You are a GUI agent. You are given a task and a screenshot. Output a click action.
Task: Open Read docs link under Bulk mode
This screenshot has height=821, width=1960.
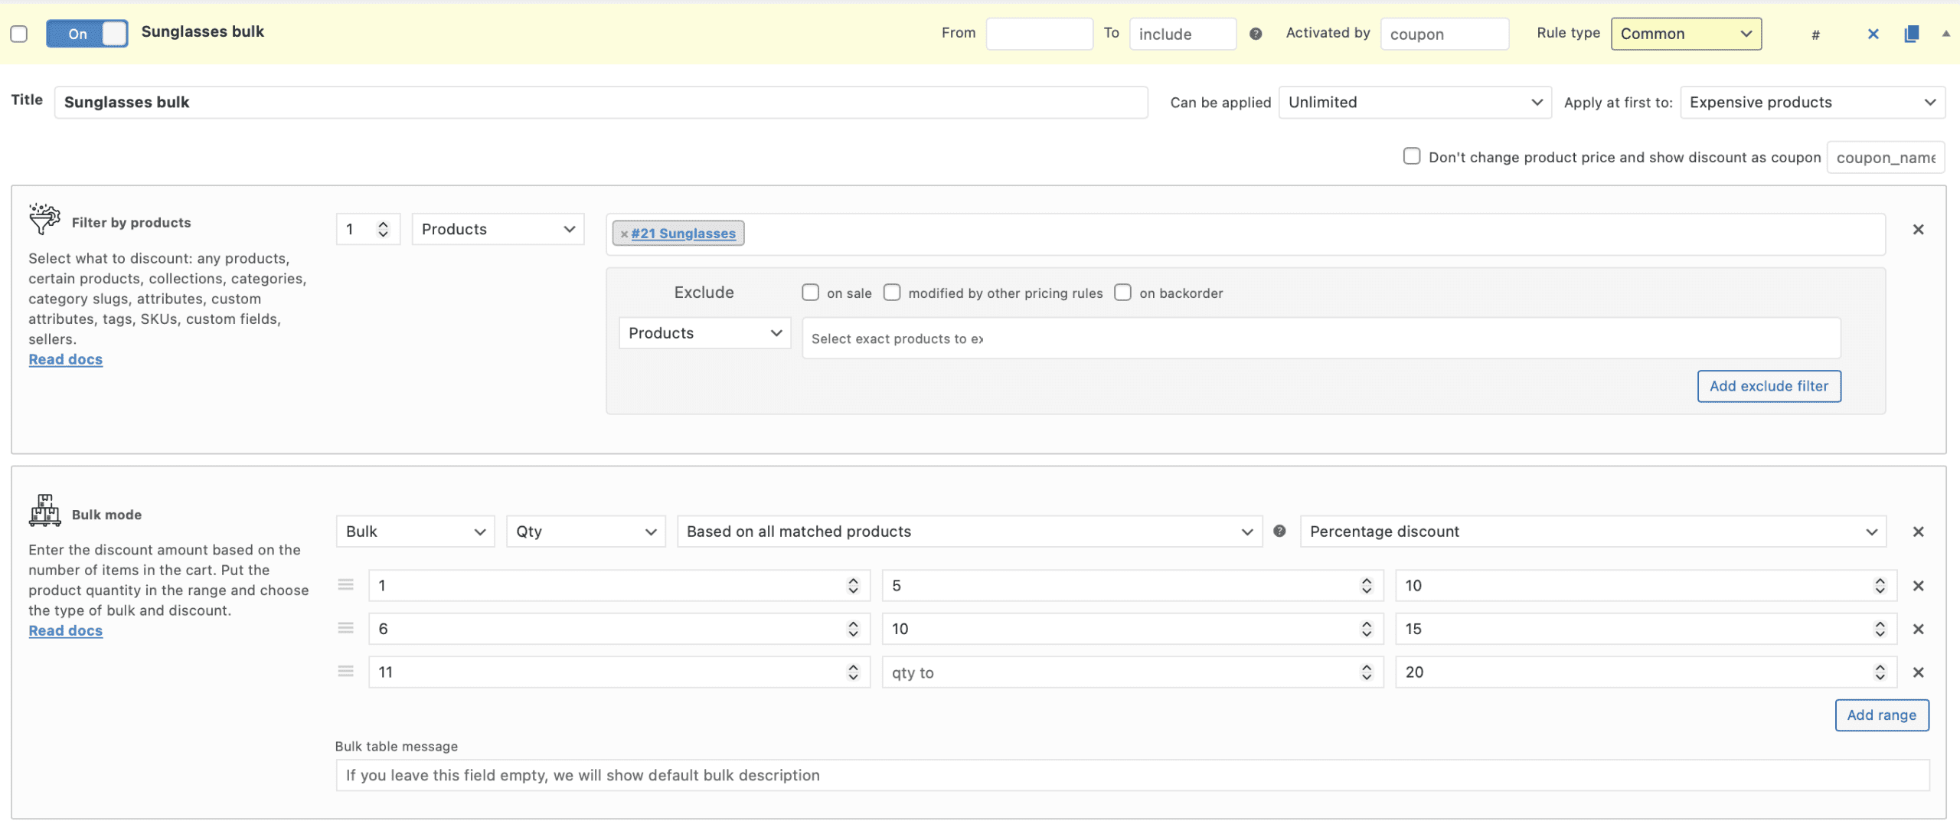66,630
